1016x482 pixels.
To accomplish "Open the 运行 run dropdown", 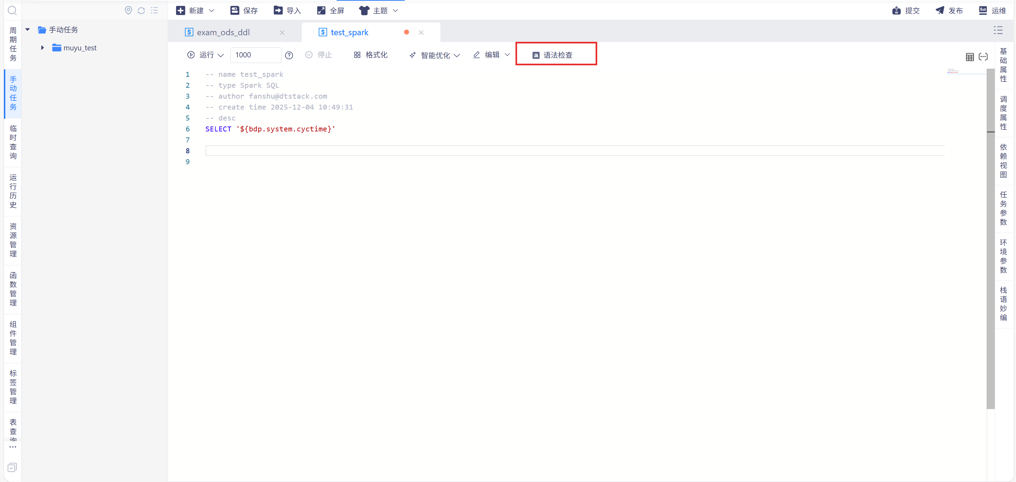I will 205,55.
